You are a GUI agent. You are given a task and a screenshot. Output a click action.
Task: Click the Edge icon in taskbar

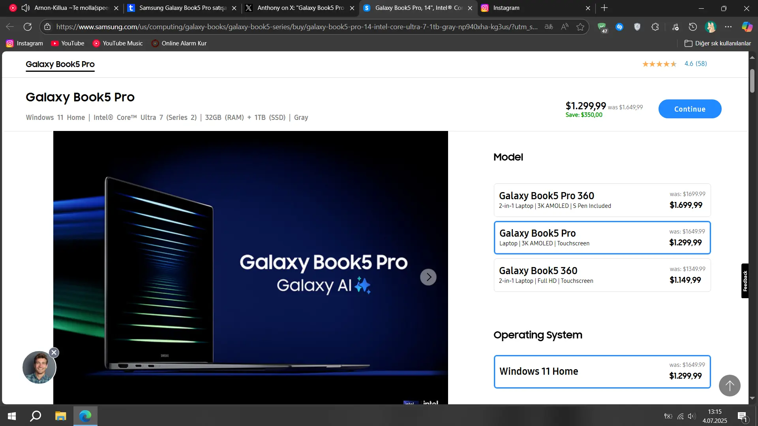85,416
